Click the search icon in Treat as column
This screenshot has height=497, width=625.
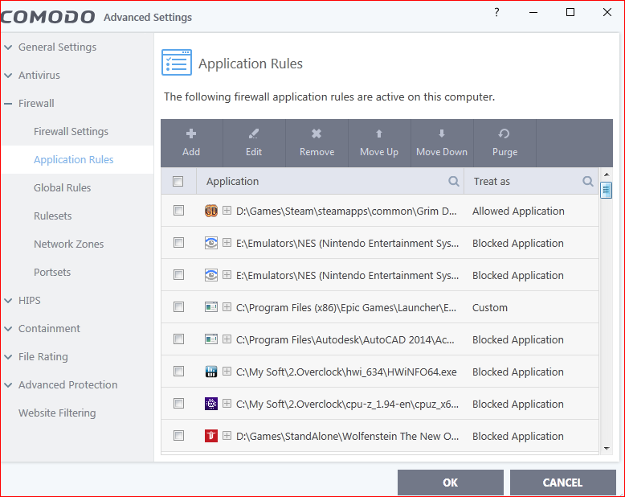(x=588, y=182)
